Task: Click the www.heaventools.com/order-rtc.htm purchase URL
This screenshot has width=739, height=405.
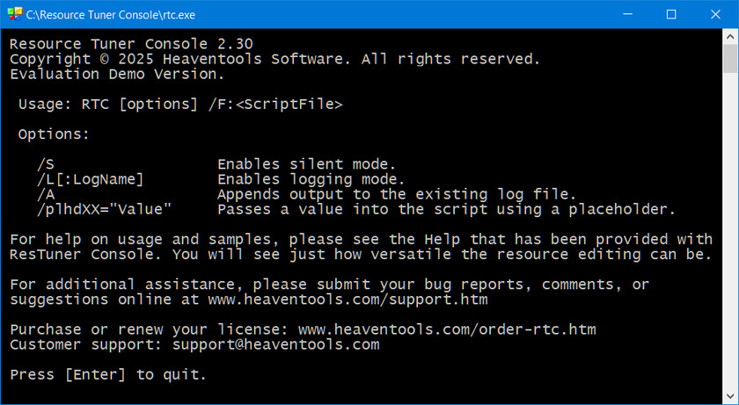Action: click(x=447, y=329)
